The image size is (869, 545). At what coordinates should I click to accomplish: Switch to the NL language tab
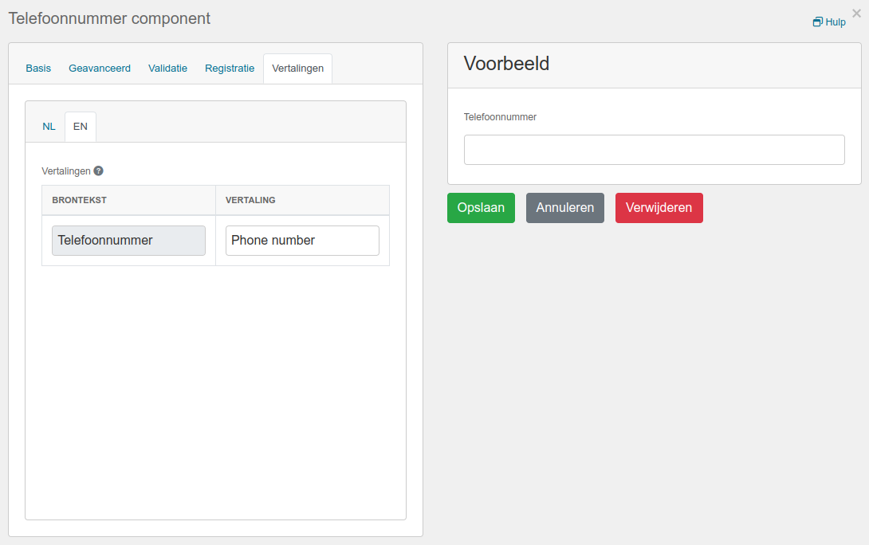coord(49,126)
